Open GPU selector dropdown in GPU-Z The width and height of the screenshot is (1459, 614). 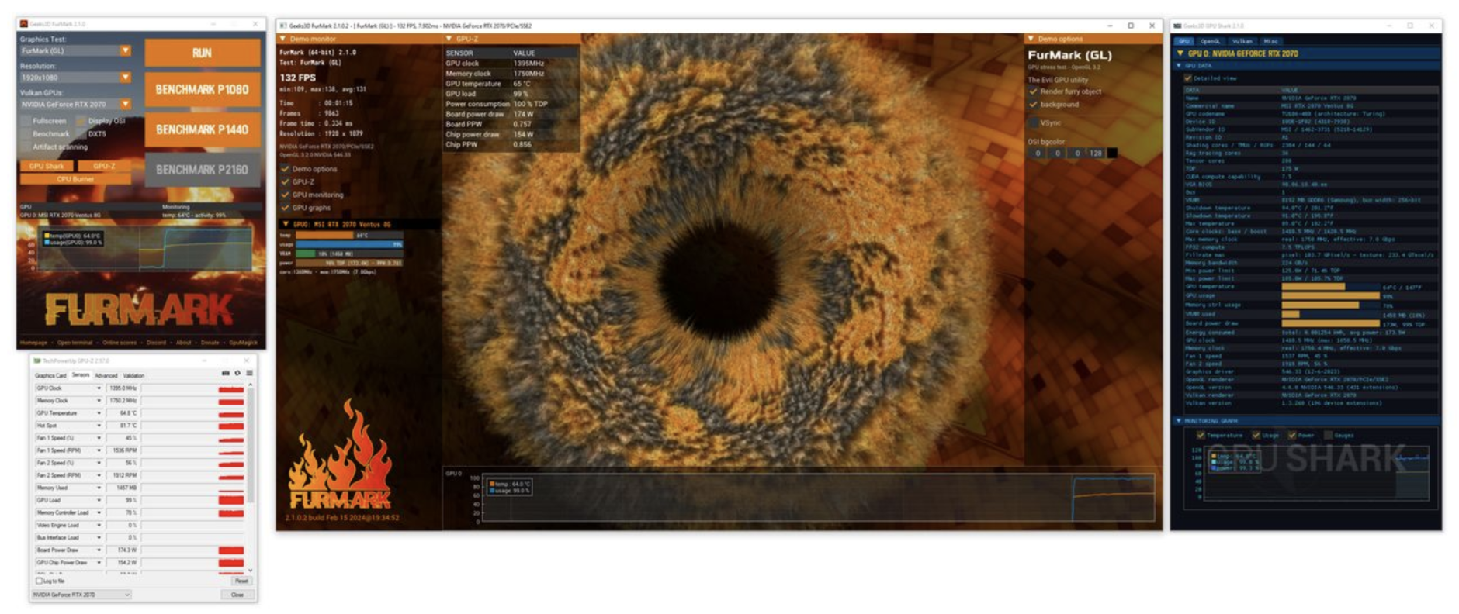click(81, 595)
